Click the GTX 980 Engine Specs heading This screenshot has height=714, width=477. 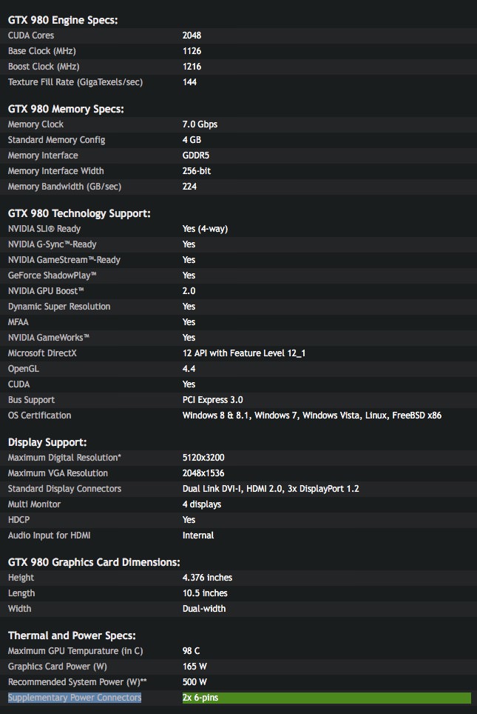tap(62, 20)
